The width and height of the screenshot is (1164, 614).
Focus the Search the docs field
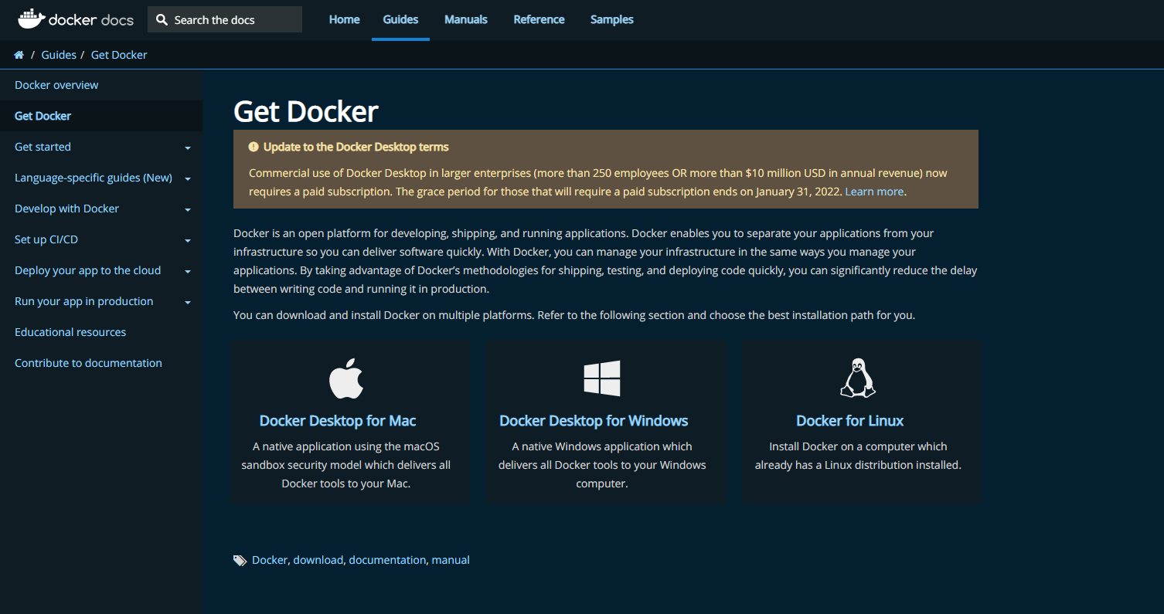pos(225,20)
